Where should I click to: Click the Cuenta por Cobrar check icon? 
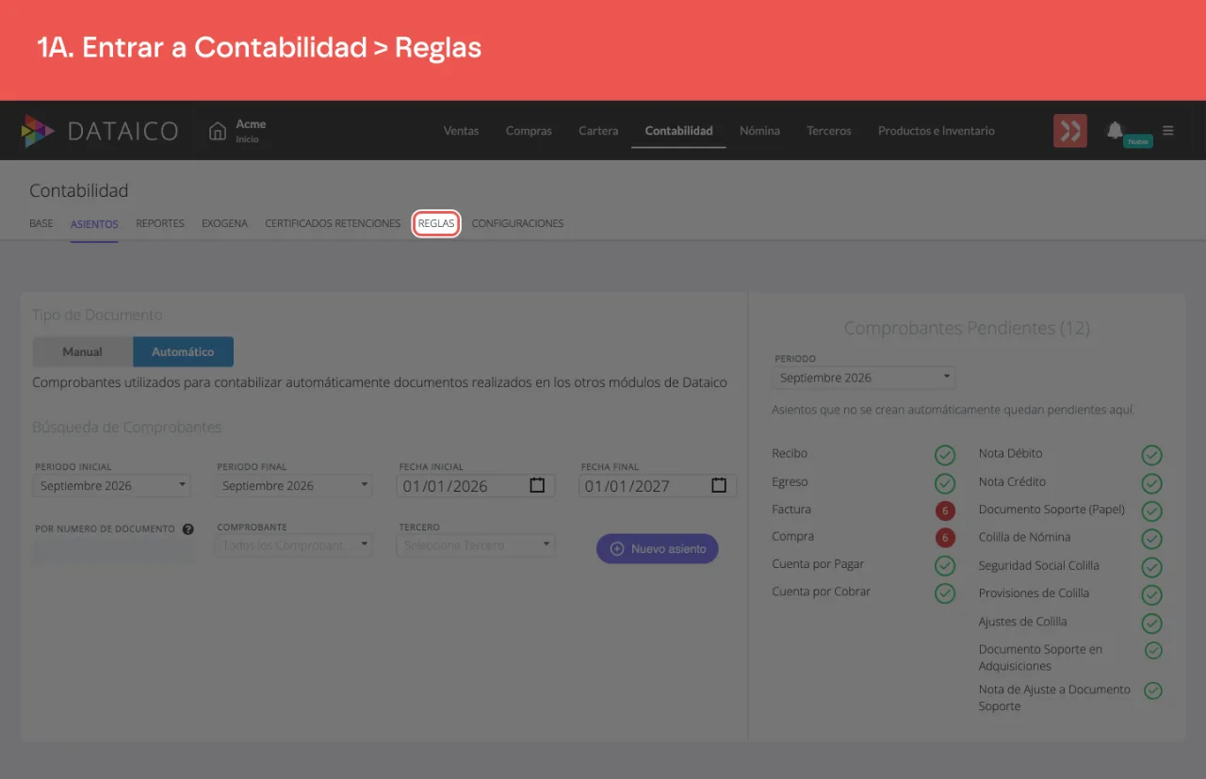945,593
